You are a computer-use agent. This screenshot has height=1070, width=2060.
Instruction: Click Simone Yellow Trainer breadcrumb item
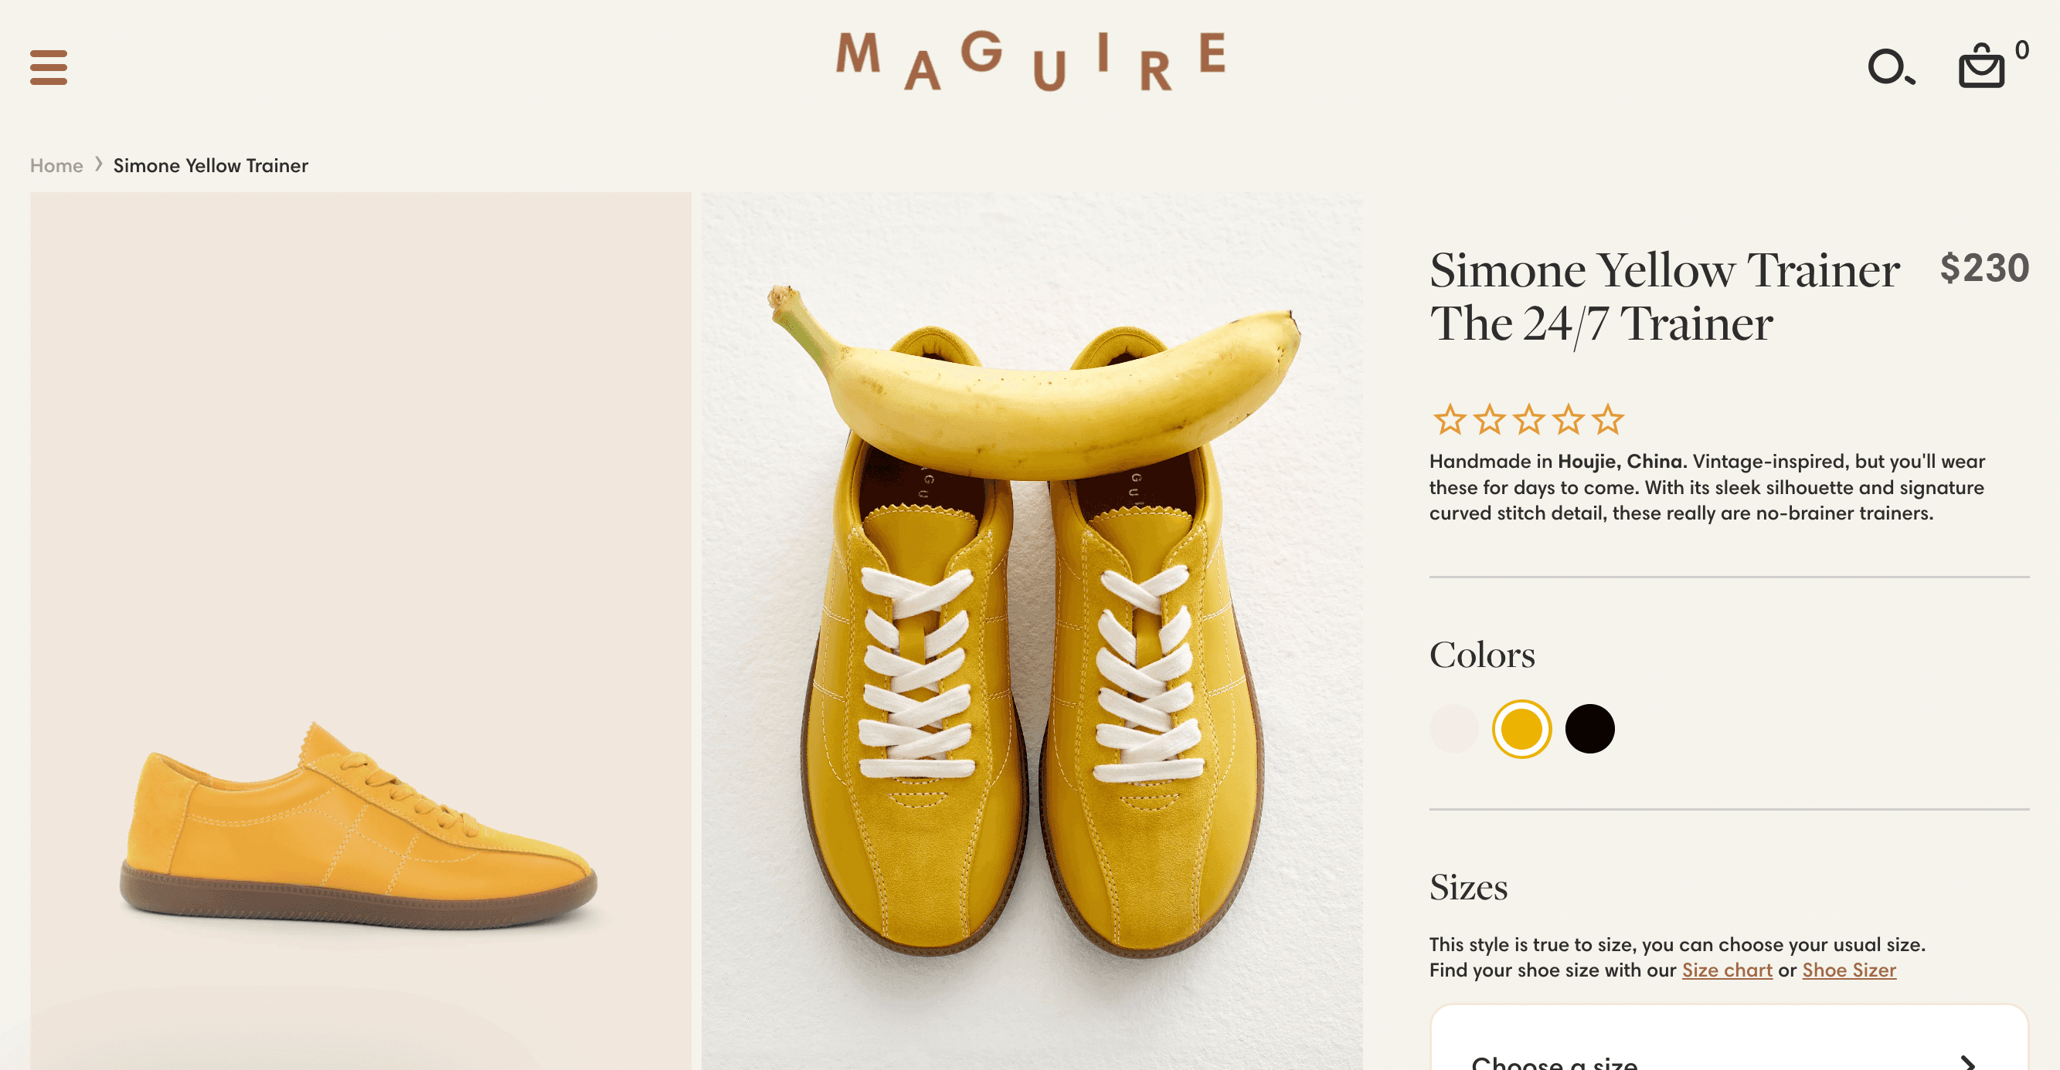(x=210, y=165)
